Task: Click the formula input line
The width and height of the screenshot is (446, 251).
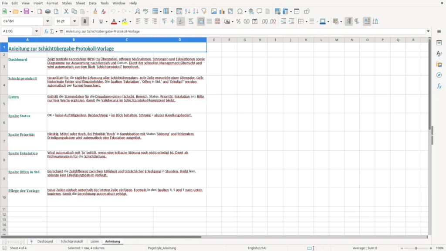Action: coord(245,31)
